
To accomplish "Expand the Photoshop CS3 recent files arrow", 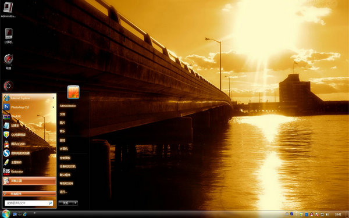I will point(53,107).
